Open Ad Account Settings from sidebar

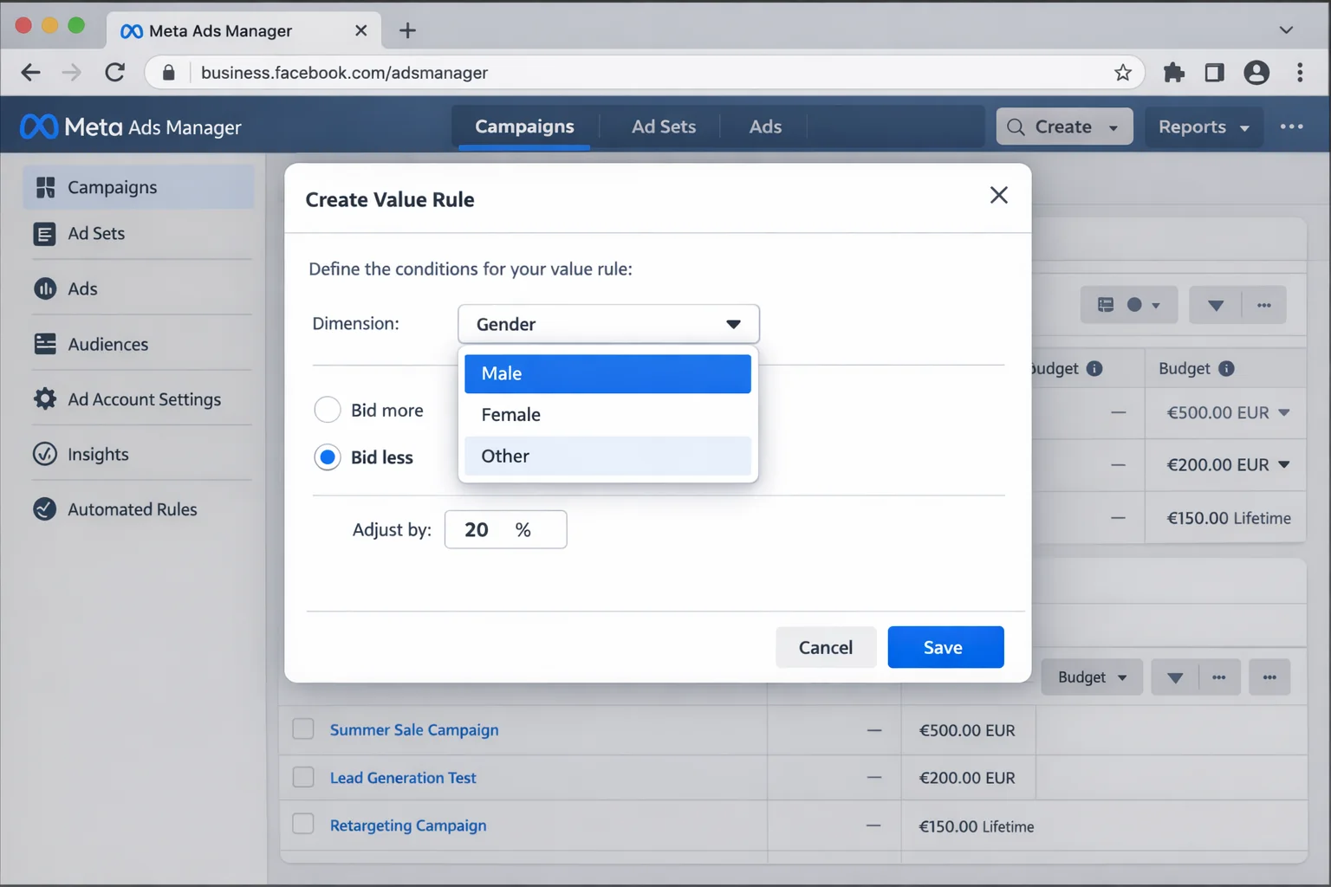(144, 399)
